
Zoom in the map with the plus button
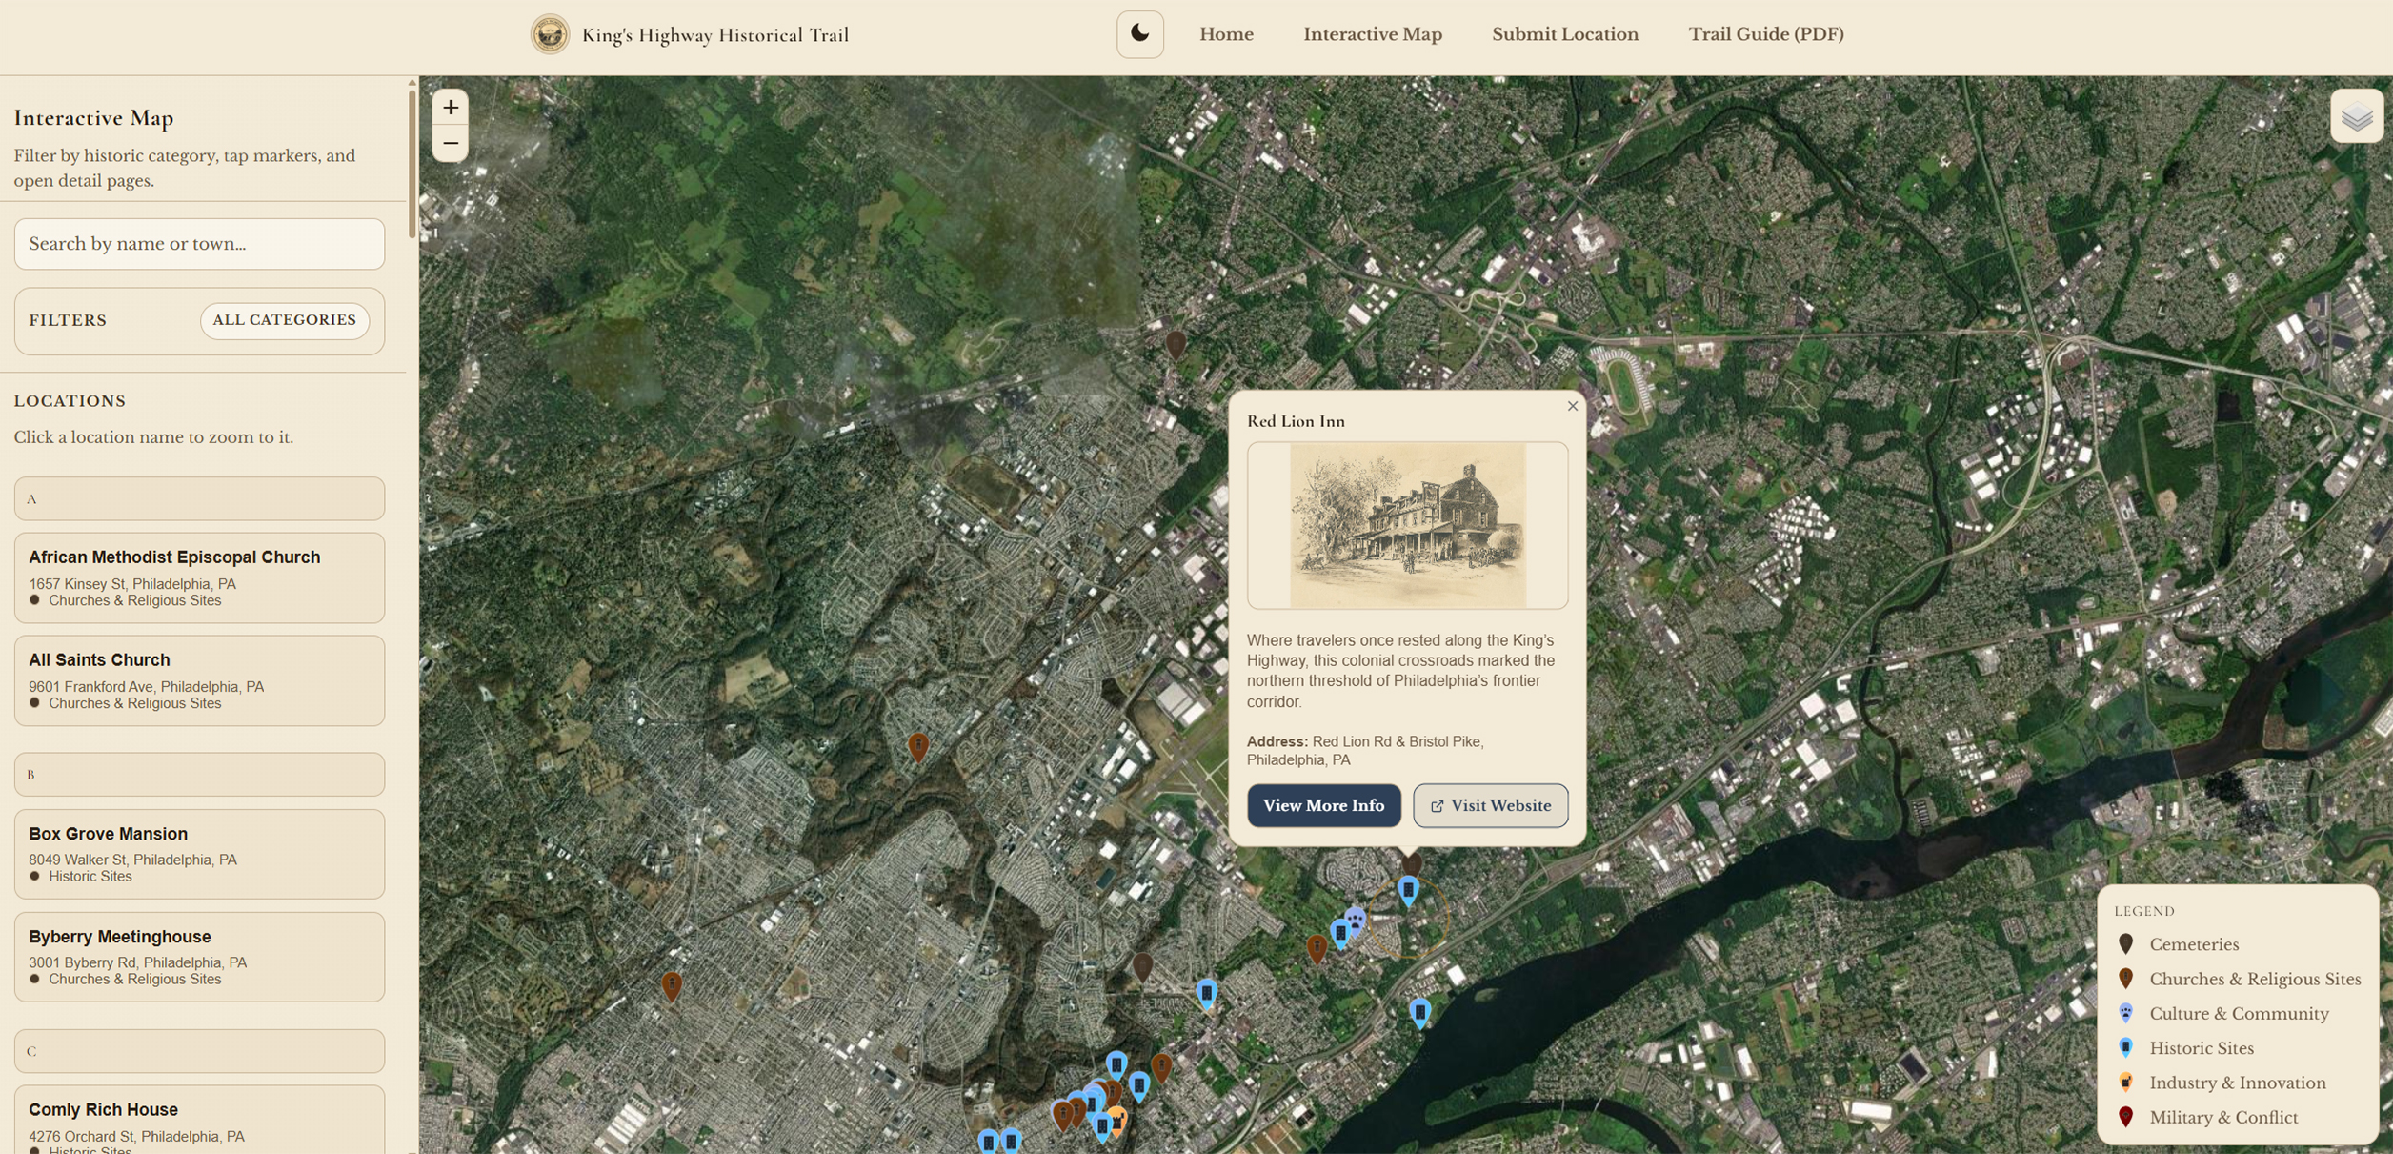[451, 108]
